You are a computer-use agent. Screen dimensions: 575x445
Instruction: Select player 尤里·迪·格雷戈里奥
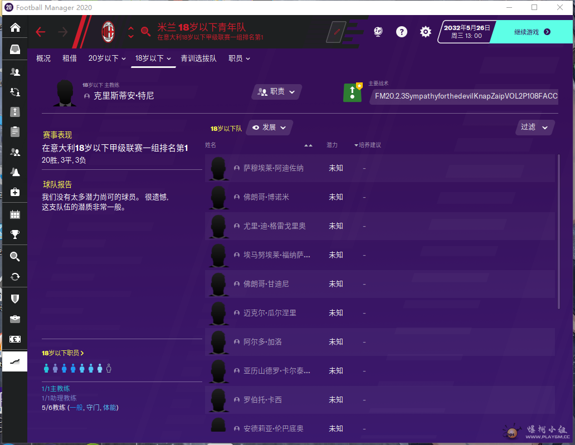click(275, 226)
